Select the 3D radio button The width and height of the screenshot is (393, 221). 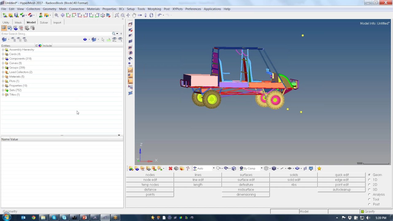coord(369,190)
